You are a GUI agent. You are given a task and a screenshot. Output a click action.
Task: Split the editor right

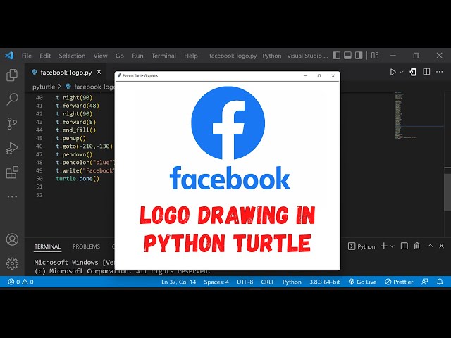click(x=426, y=72)
